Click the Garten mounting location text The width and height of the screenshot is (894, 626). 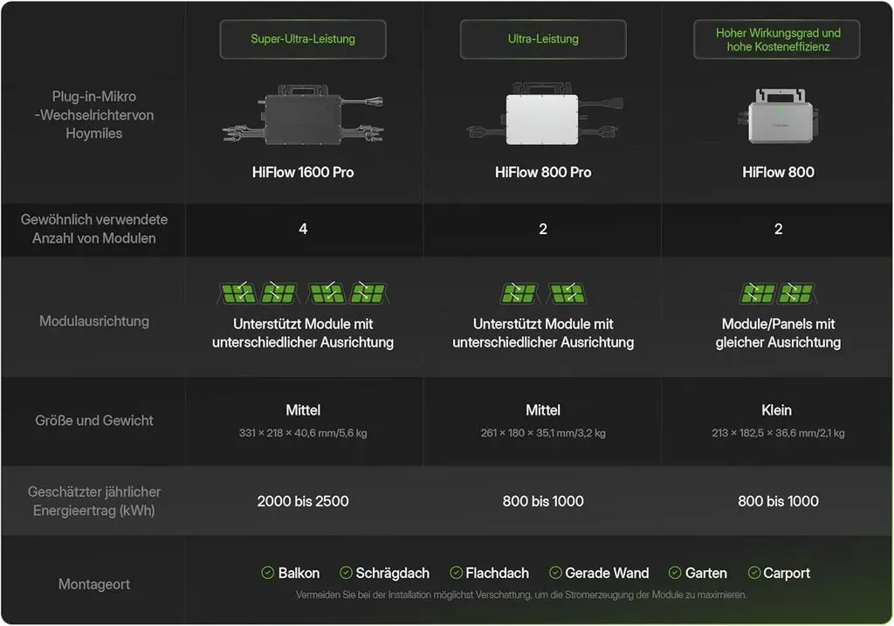705,573
